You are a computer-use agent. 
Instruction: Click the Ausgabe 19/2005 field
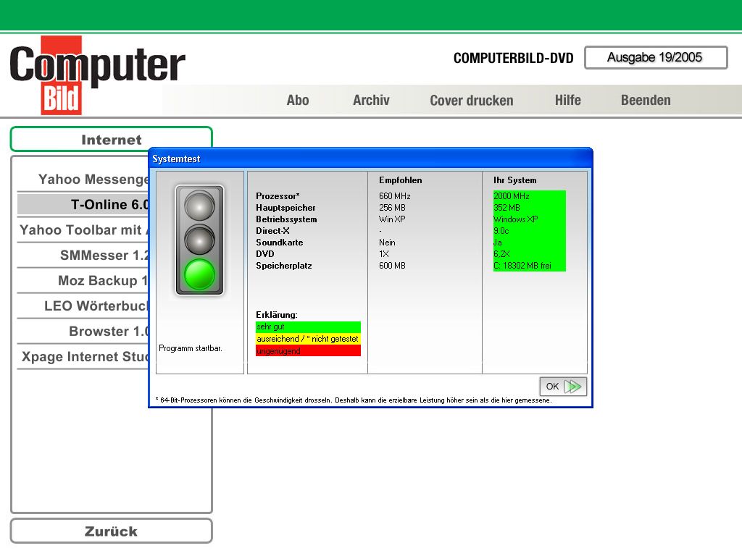(x=655, y=58)
